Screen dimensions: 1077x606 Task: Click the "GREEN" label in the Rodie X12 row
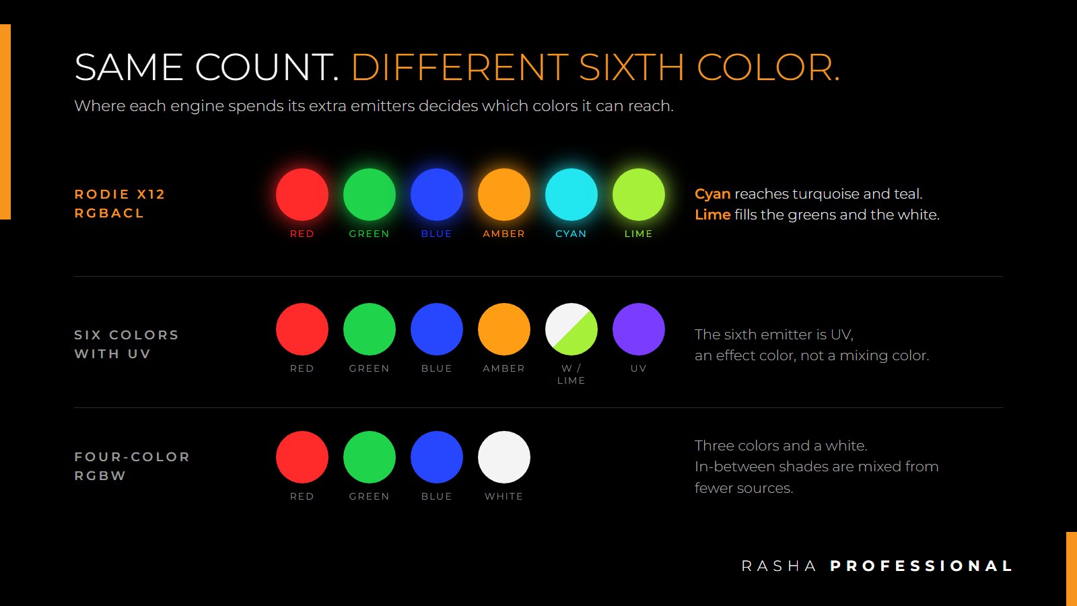point(370,234)
